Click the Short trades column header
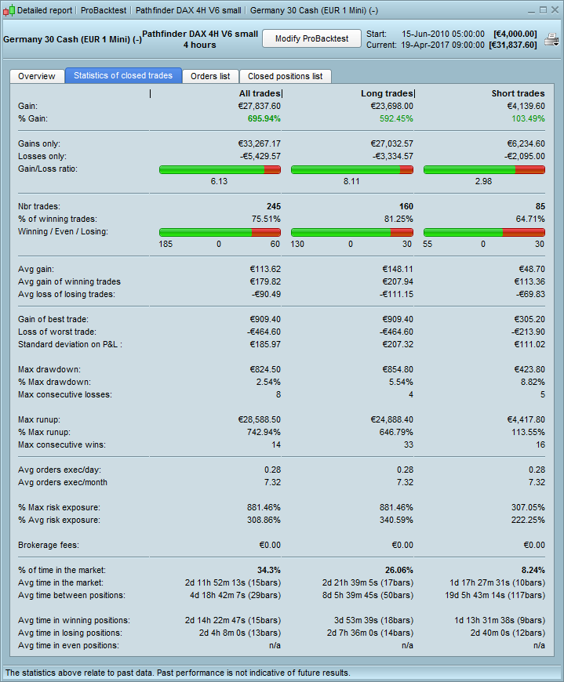Image resolution: width=564 pixels, height=682 pixels. click(x=518, y=93)
